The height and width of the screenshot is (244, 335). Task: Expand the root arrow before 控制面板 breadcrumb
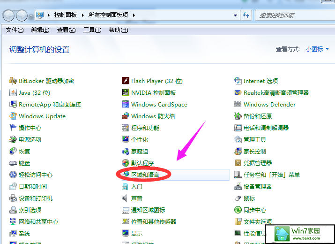coord(49,15)
